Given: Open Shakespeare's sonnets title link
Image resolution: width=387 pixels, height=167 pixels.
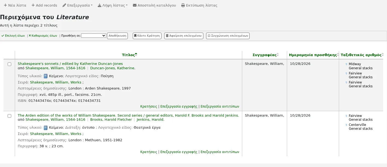Looking at the screenshot, I should pos(70,64).
